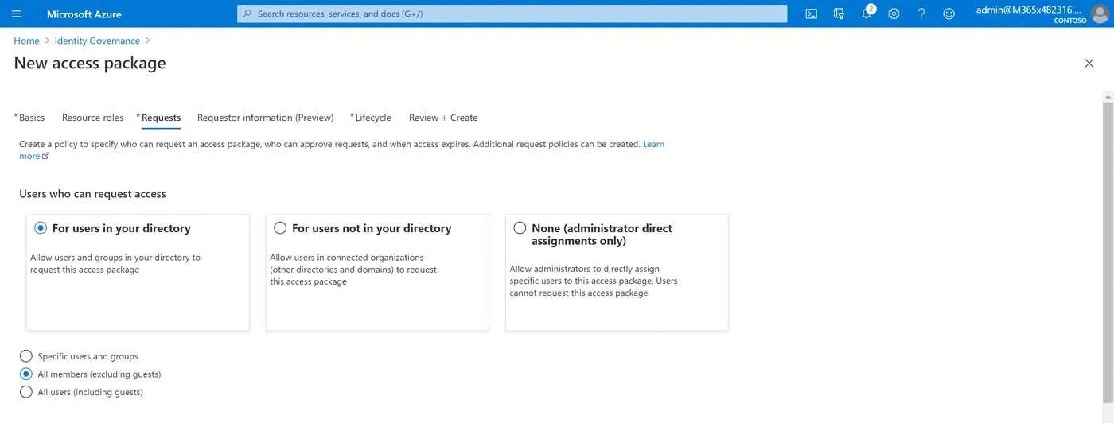Select None (administrator direct assignments only)
The width and height of the screenshot is (1114, 423).
[x=520, y=228]
